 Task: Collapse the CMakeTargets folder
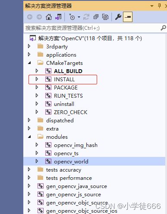(x=29, y=63)
